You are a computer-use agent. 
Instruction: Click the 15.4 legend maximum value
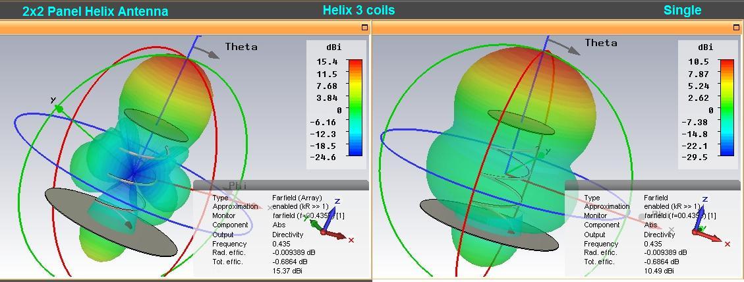click(x=326, y=62)
